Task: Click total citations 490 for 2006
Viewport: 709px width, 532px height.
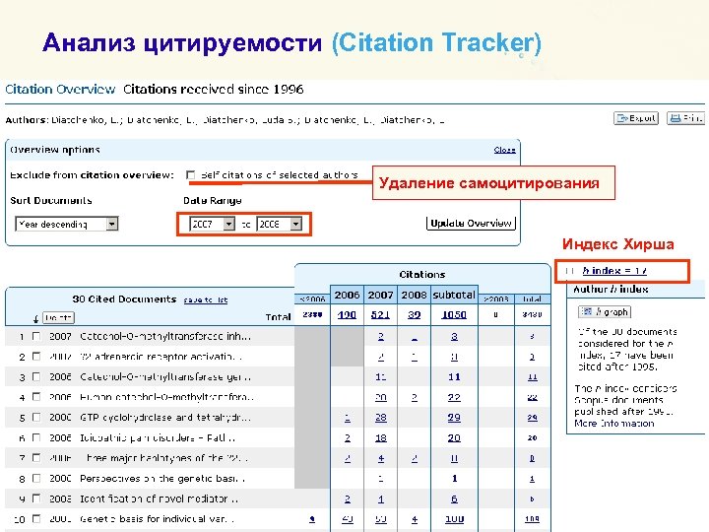Action: tap(347, 314)
